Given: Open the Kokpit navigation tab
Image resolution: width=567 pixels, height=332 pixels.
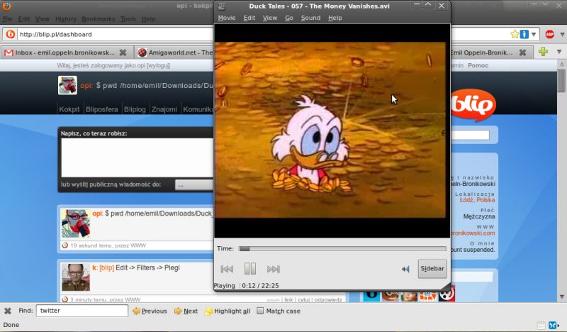Looking at the screenshot, I should click(69, 109).
